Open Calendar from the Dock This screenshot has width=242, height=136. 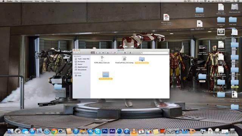point(141,131)
